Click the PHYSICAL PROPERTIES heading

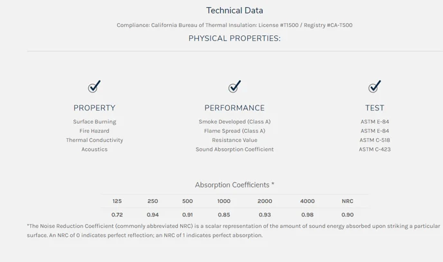click(234, 39)
